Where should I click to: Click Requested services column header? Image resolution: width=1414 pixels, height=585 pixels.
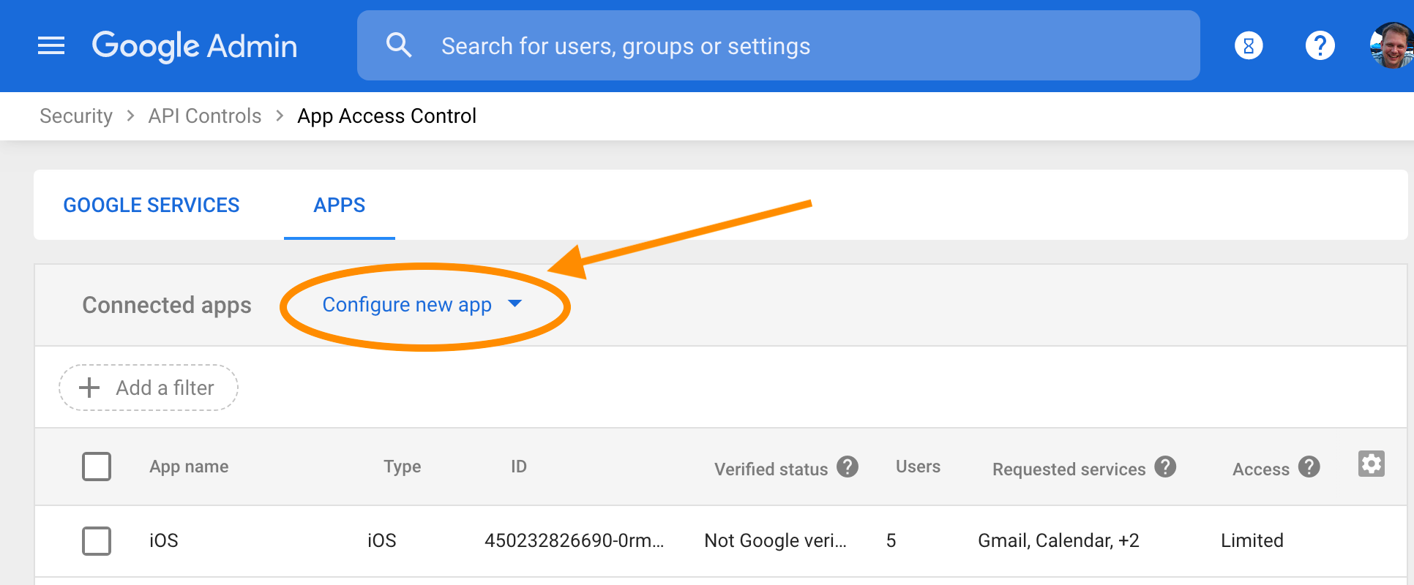pyautogui.click(x=1069, y=469)
